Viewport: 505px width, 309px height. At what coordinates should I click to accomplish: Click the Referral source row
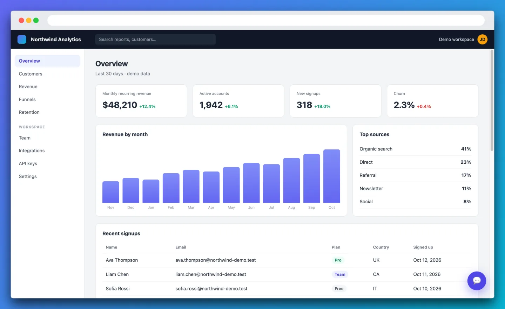coord(415,175)
